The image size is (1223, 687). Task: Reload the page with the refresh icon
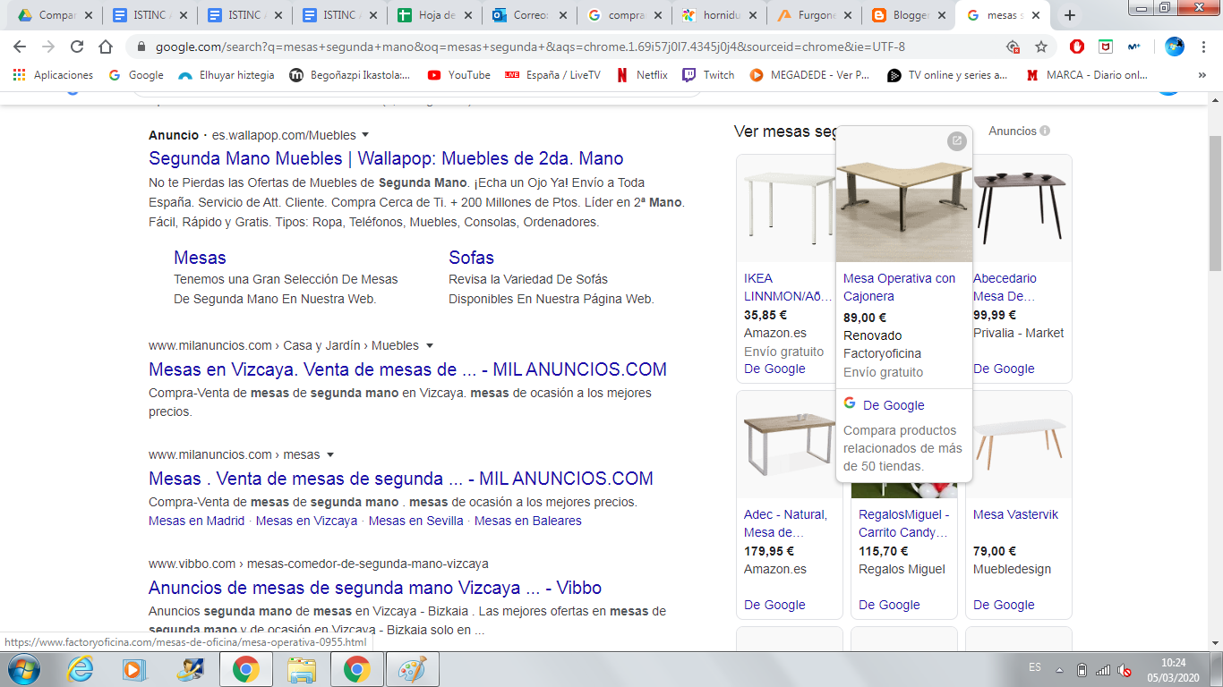tap(77, 47)
